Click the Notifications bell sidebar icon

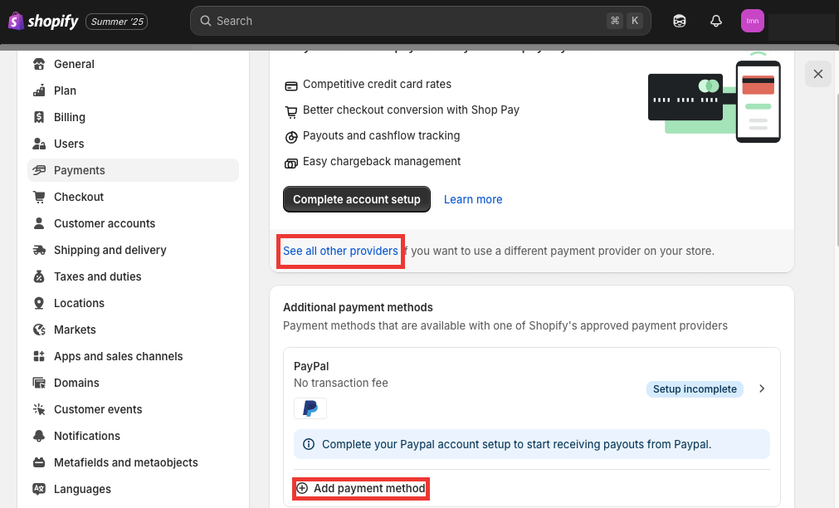pos(39,436)
